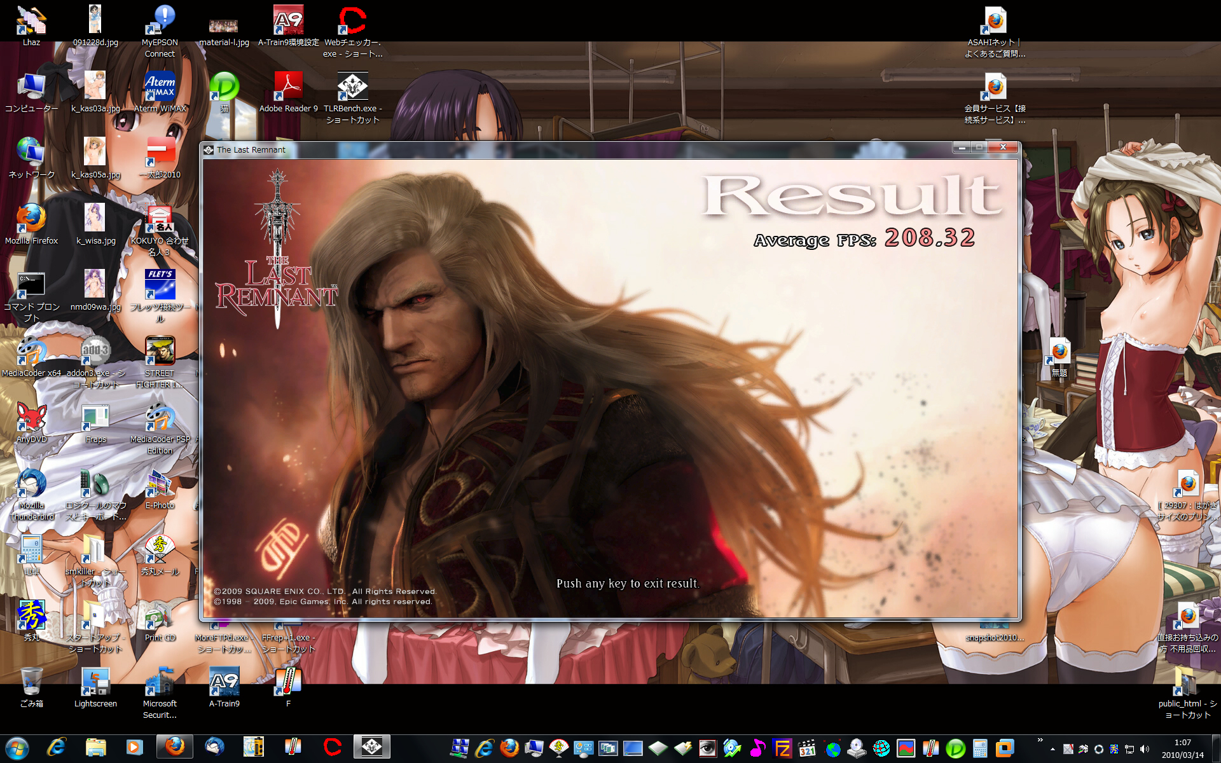The image size is (1221, 763).
Task: Click The Last Remnant taskbar button
Action: click(371, 748)
